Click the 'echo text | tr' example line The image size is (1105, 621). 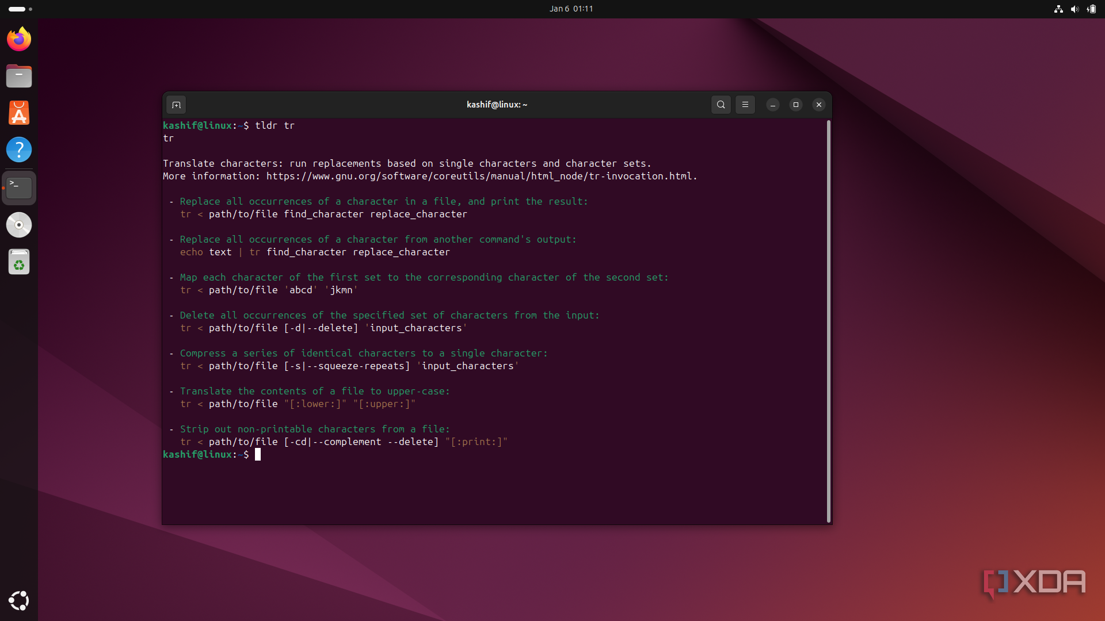tap(315, 252)
